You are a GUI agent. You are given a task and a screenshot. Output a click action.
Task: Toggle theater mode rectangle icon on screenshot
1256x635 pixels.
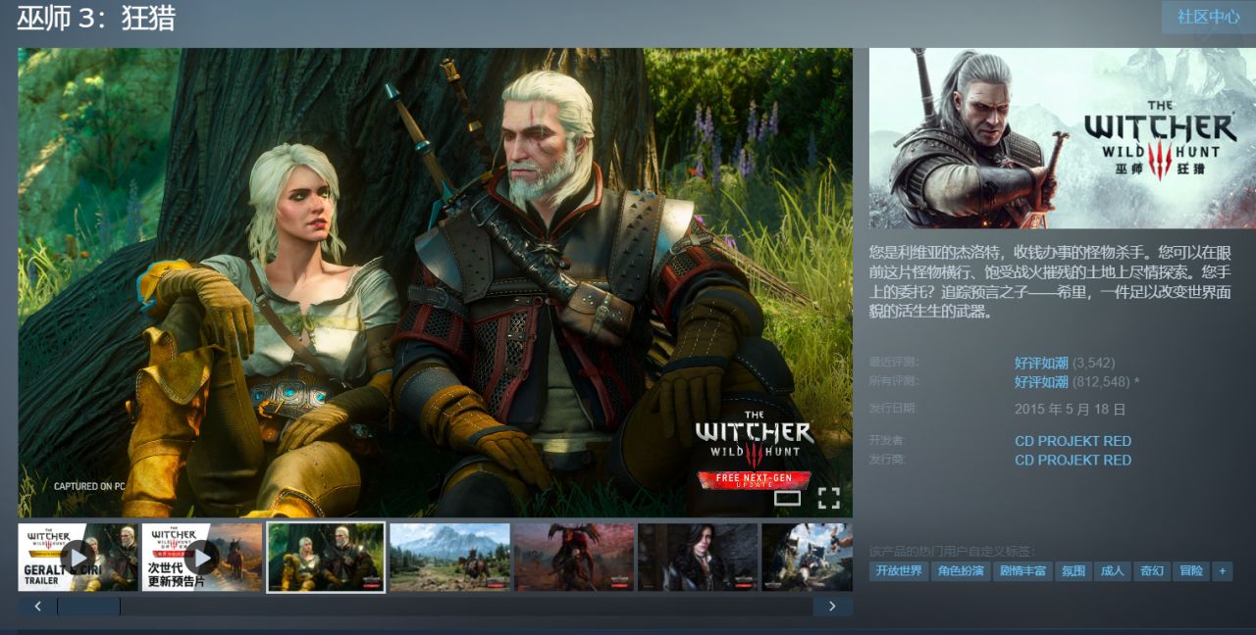(x=787, y=498)
